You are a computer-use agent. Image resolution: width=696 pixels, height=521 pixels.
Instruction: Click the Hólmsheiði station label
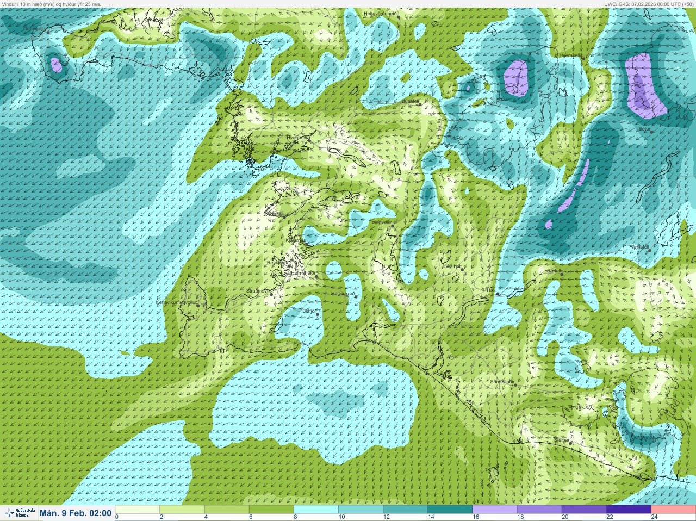click(x=303, y=273)
